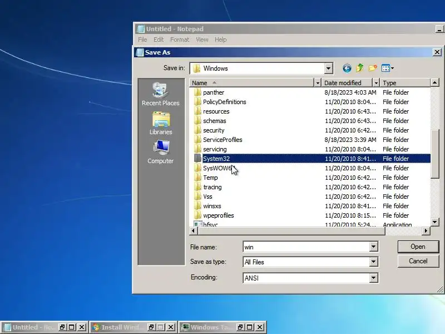Image resolution: width=445 pixels, height=334 pixels.
Task: Click the Vss folder icon
Action: point(197,197)
